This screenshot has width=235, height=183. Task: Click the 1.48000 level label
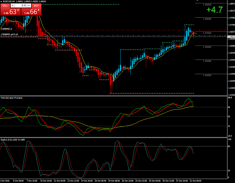(207, 19)
